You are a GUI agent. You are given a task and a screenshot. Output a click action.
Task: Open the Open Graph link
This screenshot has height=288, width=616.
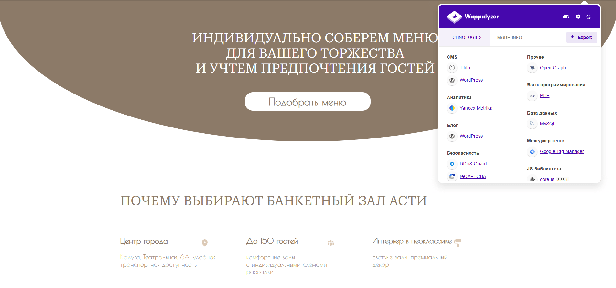[x=553, y=68]
